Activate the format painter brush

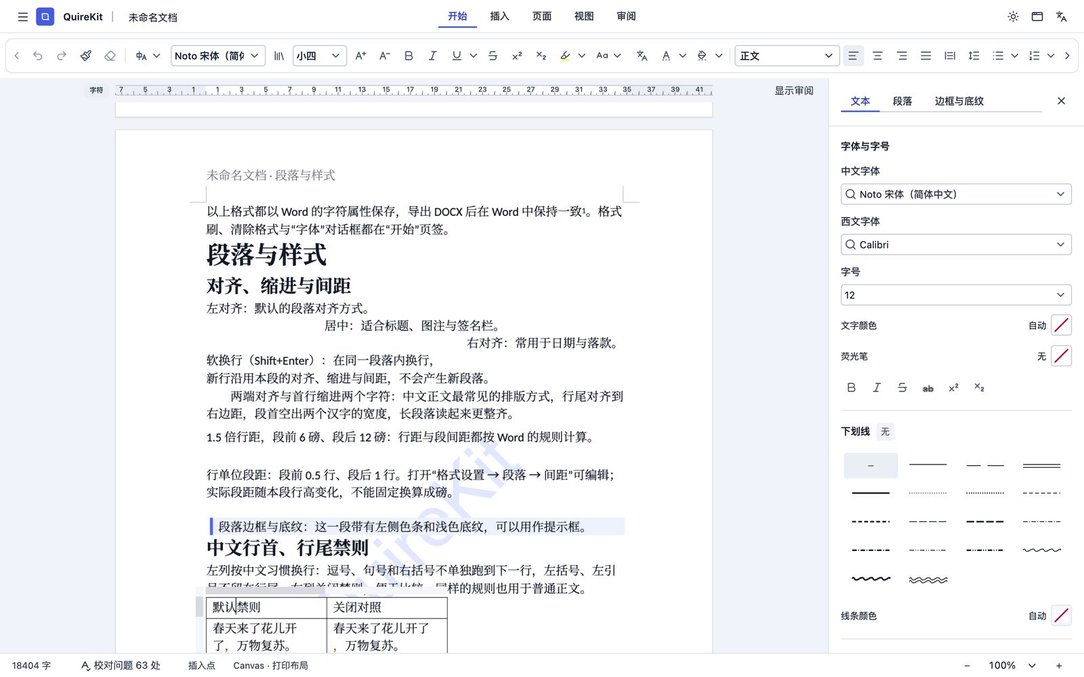pyautogui.click(x=86, y=56)
